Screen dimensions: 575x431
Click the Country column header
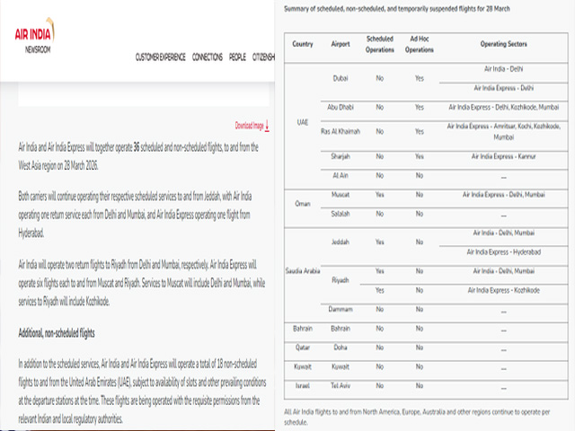(x=303, y=44)
